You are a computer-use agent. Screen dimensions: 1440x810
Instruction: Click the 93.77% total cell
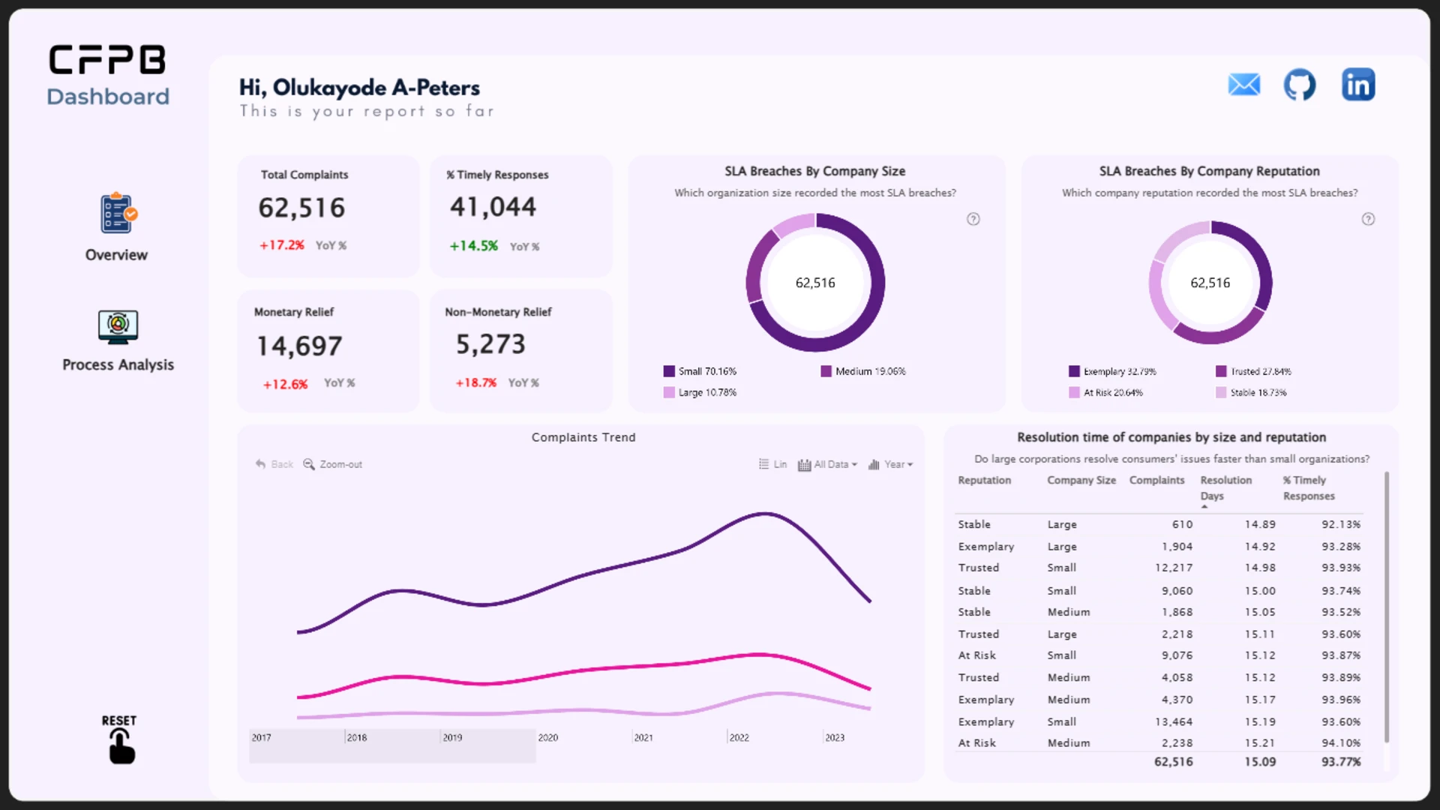point(1341,762)
